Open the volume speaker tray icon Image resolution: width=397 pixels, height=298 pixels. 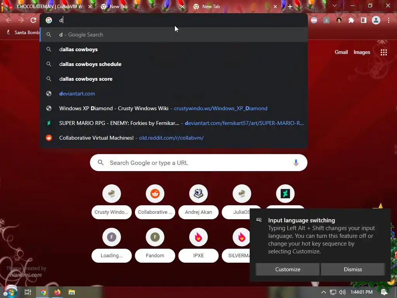click(x=342, y=292)
